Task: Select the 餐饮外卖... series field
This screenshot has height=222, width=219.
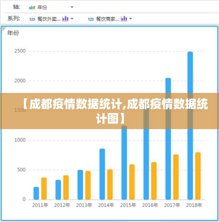Action: 49,19
